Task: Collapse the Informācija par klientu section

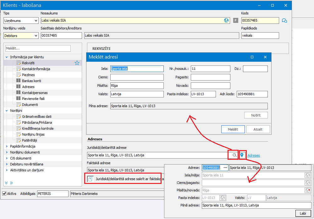Action: tap(7, 57)
